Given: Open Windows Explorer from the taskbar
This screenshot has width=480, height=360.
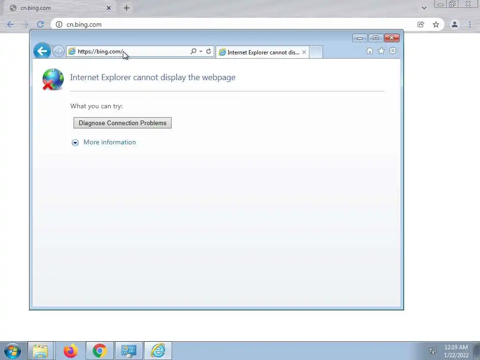Looking at the screenshot, I should [40, 351].
